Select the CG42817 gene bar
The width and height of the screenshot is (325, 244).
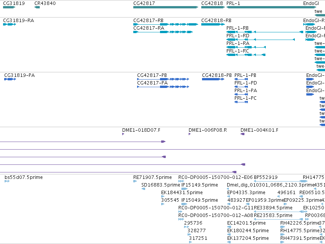pyautogui.click(x=166, y=7)
